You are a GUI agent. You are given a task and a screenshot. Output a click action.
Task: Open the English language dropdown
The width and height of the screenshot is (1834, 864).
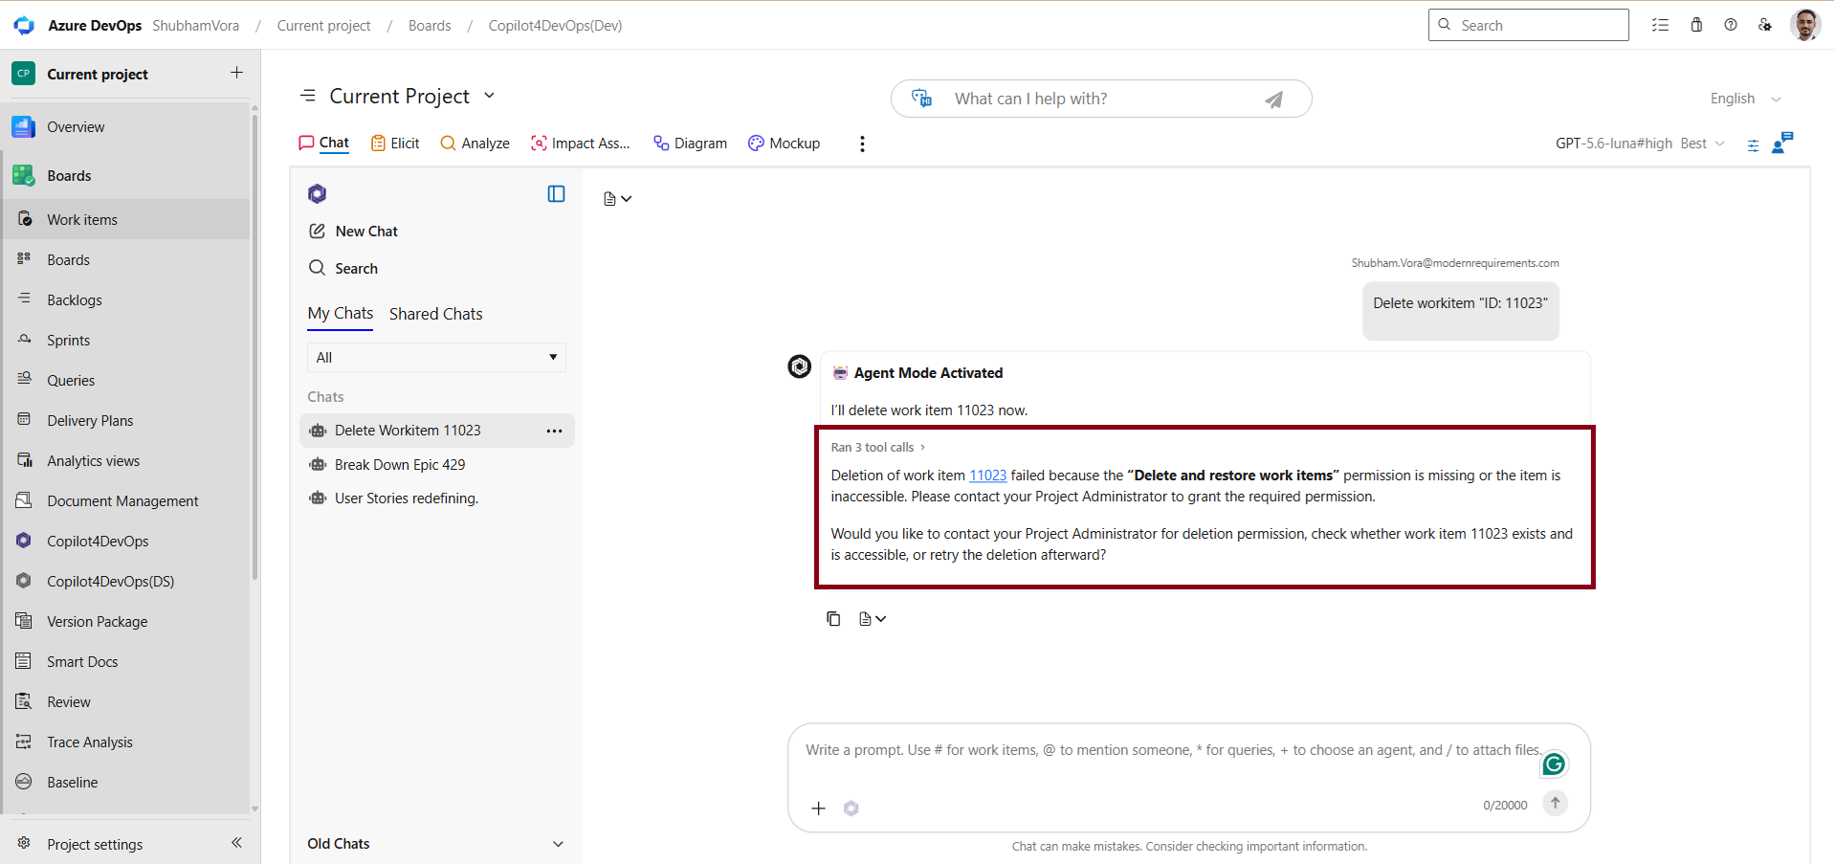[x=1746, y=99]
